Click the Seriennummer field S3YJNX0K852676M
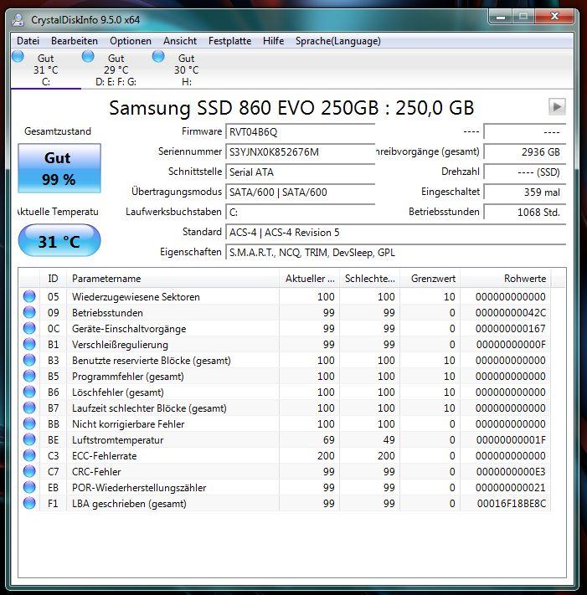 301,152
